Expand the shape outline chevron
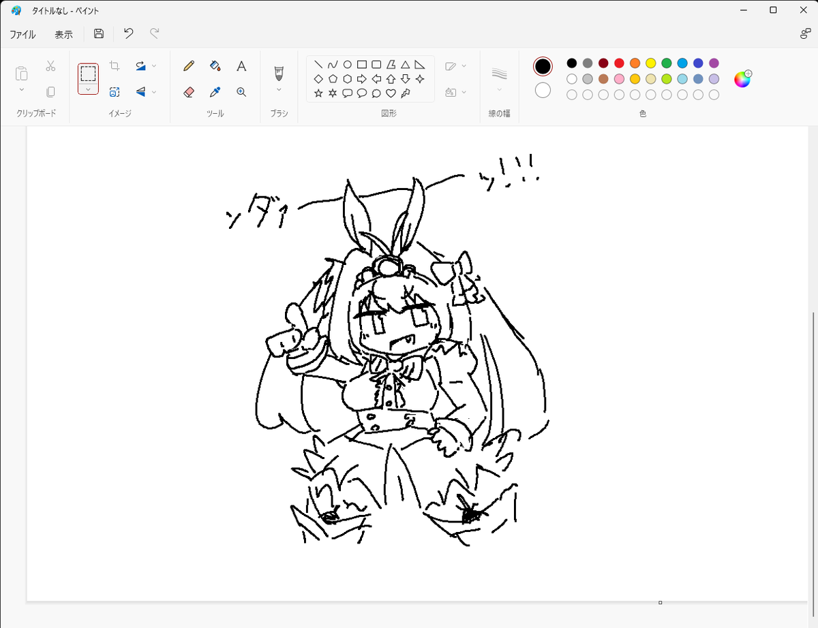Screen dimensions: 818x628 click(x=464, y=66)
